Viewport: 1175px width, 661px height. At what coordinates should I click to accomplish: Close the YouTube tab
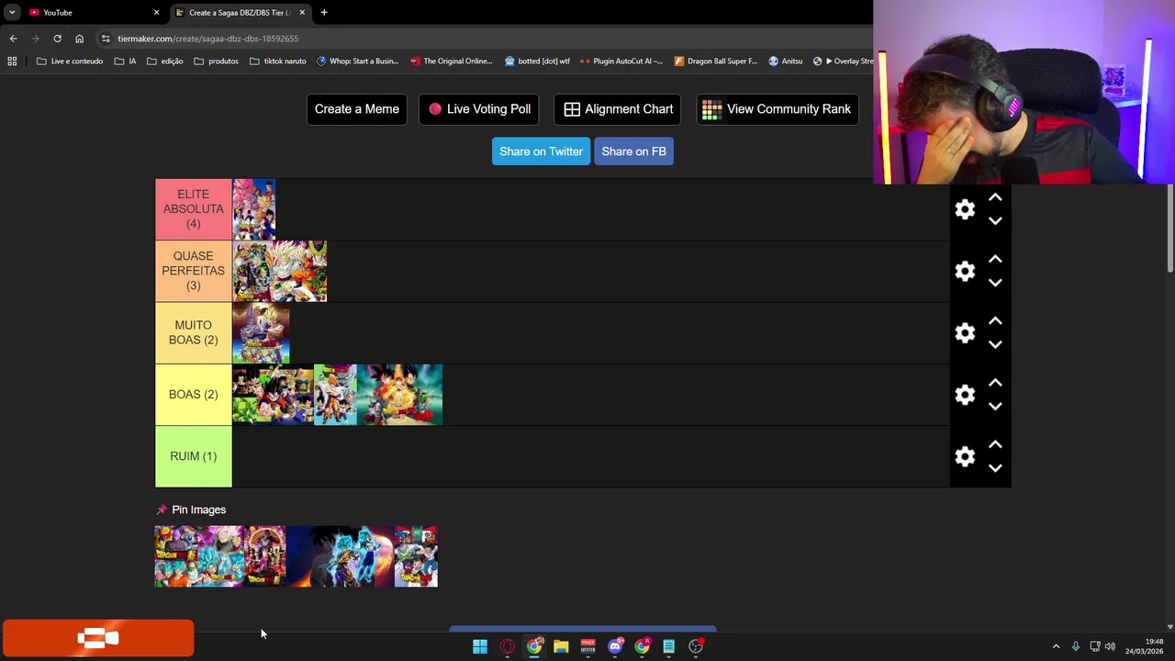click(x=156, y=13)
